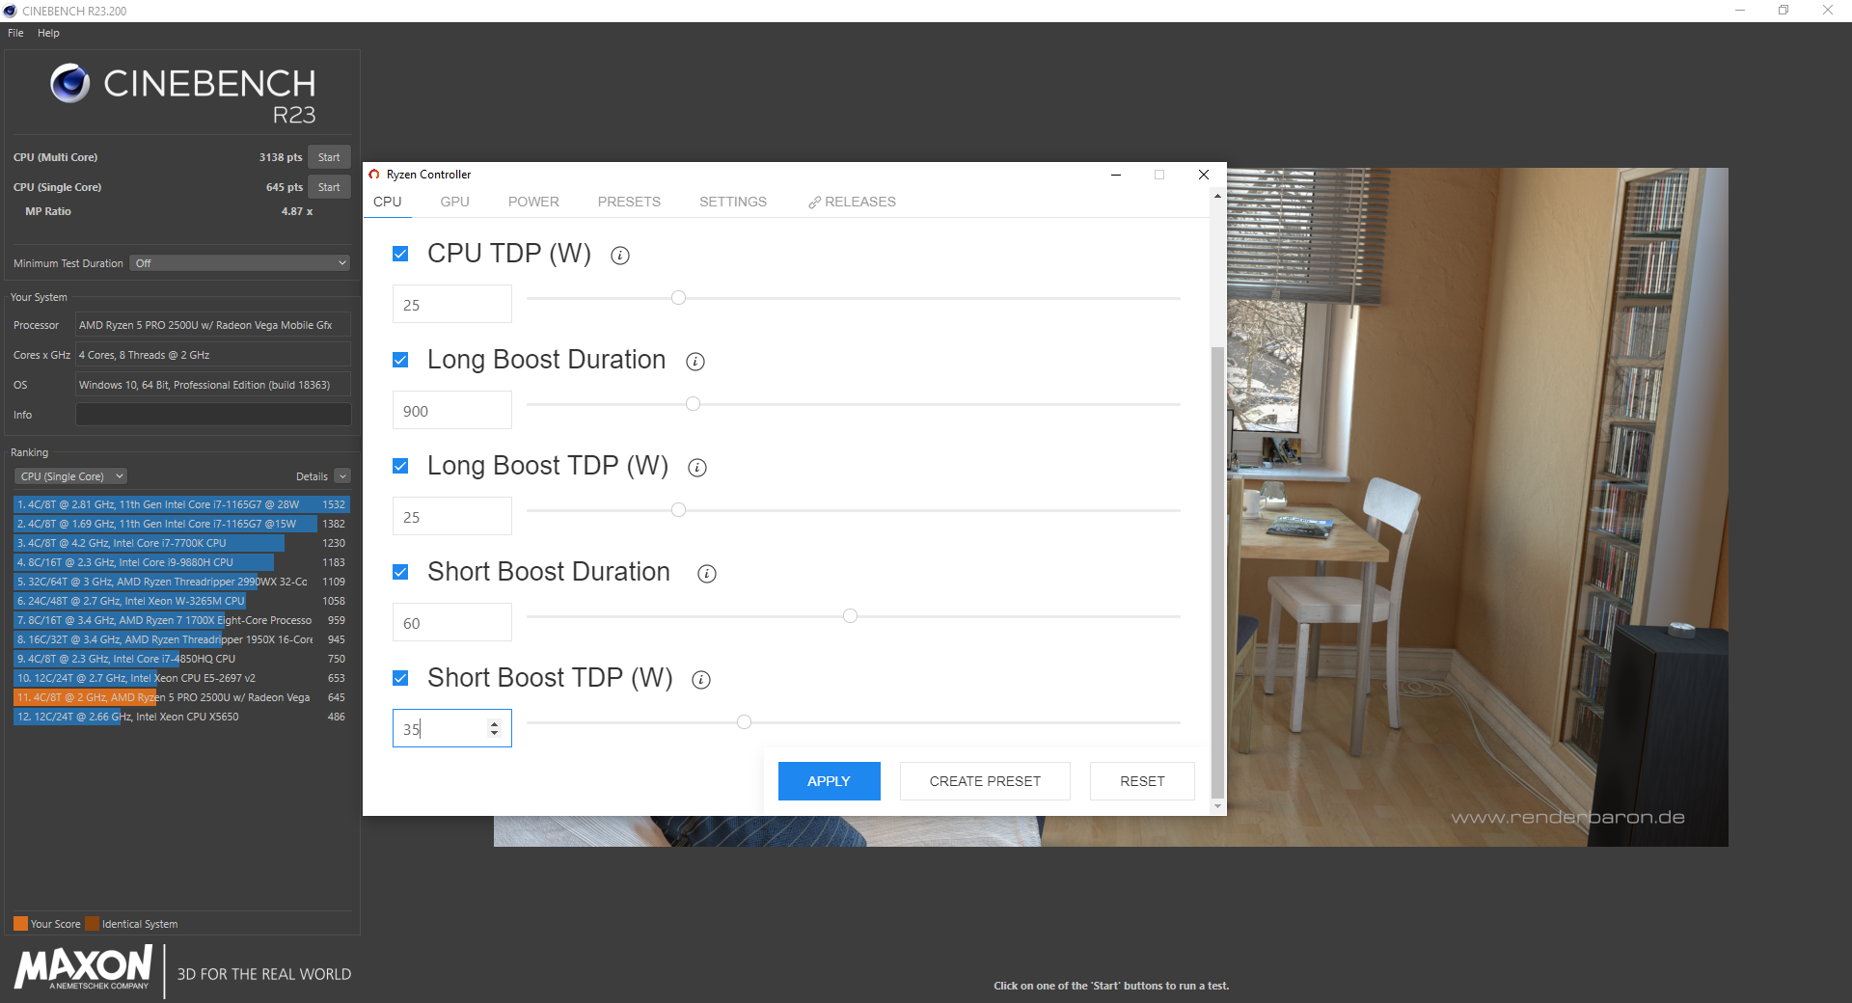The image size is (1852, 1003).
Task: Click the Short Boost Duration info icon
Action: (707, 574)
